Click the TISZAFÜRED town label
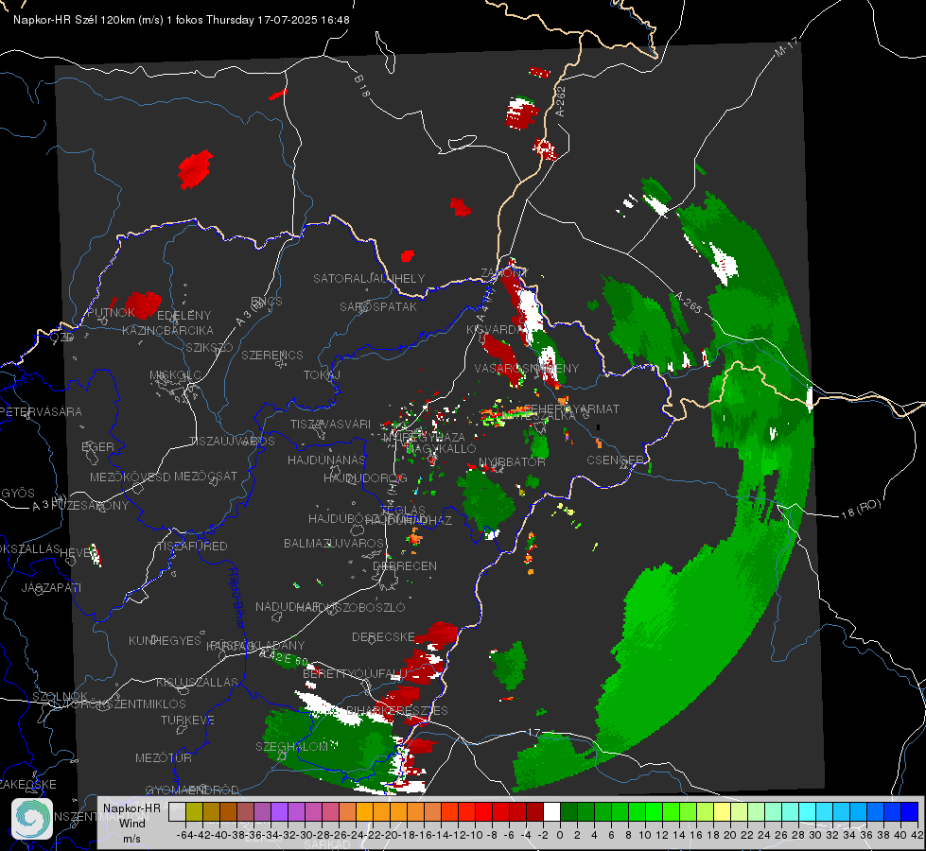 pos(192,547)
